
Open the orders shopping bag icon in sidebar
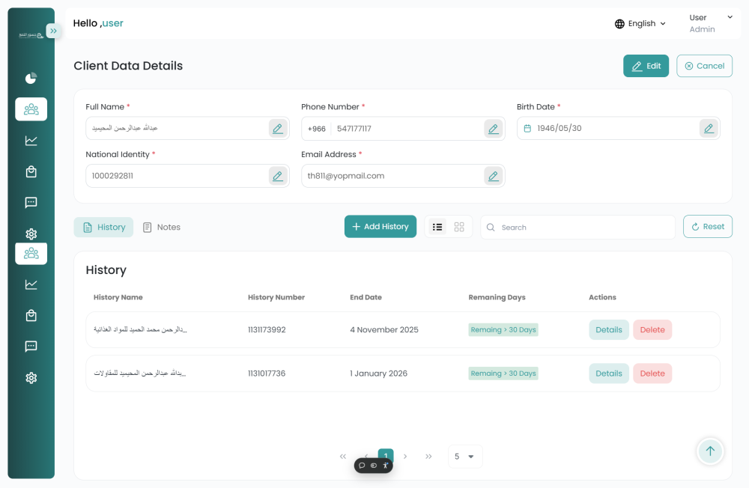tap(31, 171)
